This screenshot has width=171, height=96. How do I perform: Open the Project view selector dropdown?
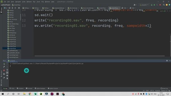(x=5, y=8)
